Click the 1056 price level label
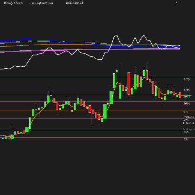 187,97
